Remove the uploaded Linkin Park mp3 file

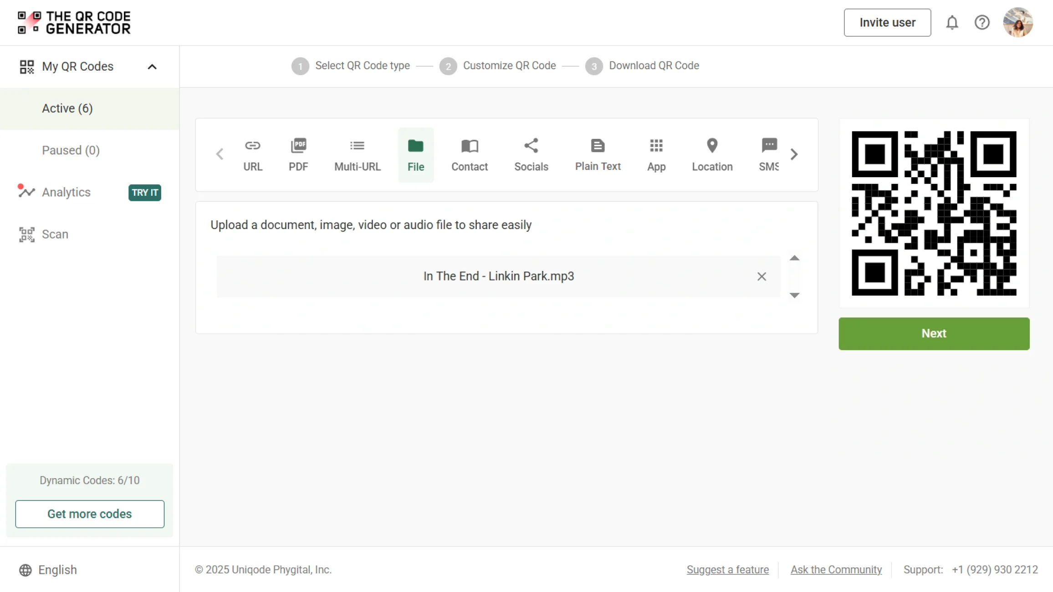[x=762, y=276]
